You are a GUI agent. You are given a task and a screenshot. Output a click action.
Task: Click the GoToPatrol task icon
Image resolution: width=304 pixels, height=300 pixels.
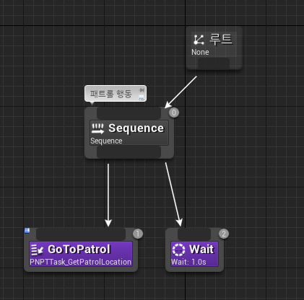[37, 250]
